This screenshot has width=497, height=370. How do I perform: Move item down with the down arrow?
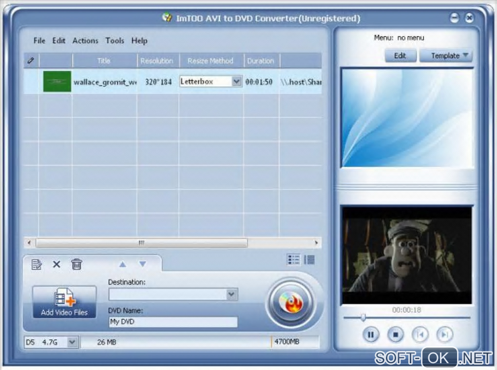(x=143, y=264)
